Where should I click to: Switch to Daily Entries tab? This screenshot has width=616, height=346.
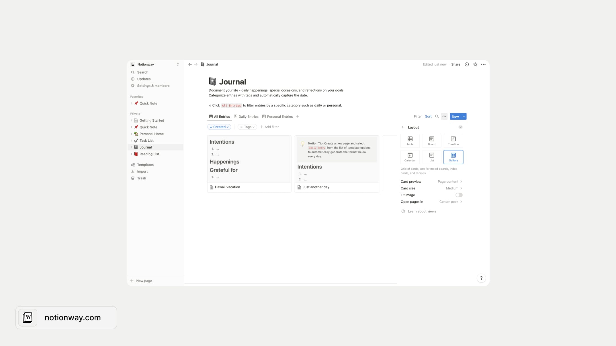click(246, 116)
